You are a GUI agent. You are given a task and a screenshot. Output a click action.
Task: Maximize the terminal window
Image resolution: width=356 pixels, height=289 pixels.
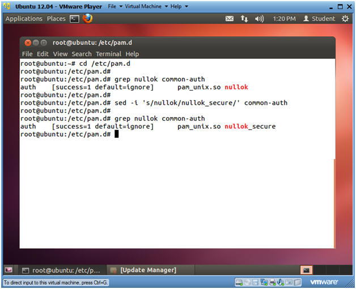(x=43, y=42)
